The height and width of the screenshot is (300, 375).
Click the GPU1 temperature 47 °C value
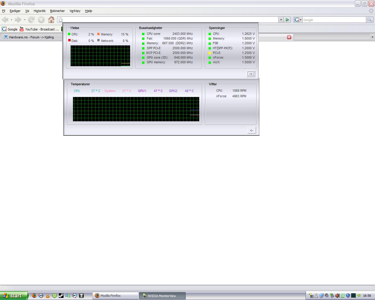pos(158,91)
